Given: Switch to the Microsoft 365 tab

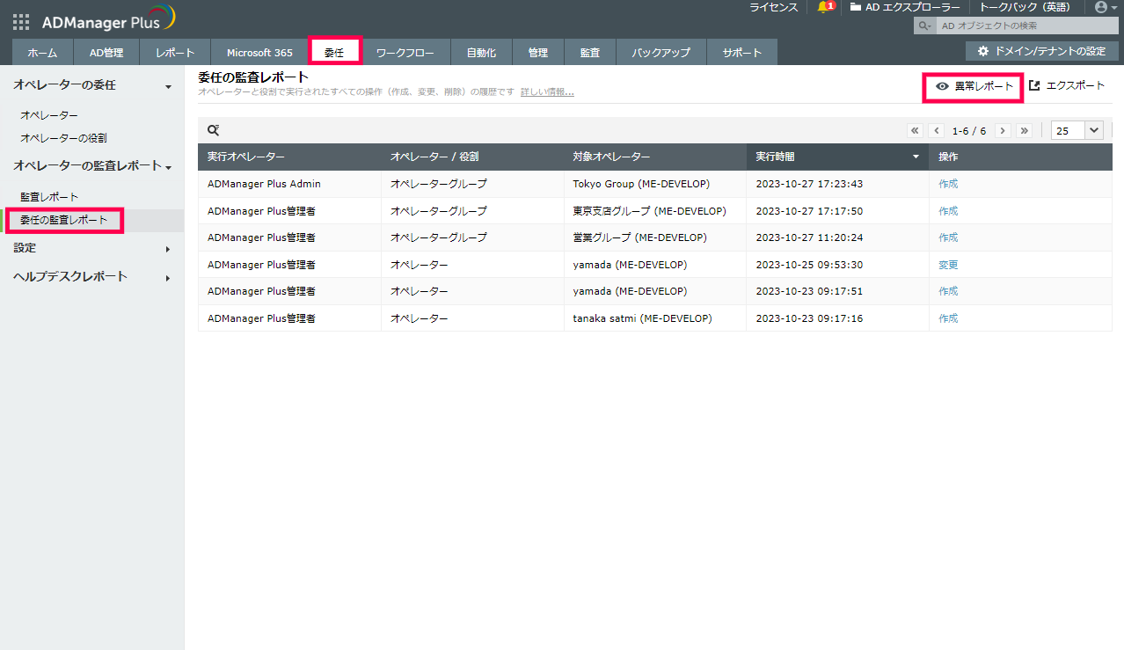Looking at the screenshot, I should point(259,53).
